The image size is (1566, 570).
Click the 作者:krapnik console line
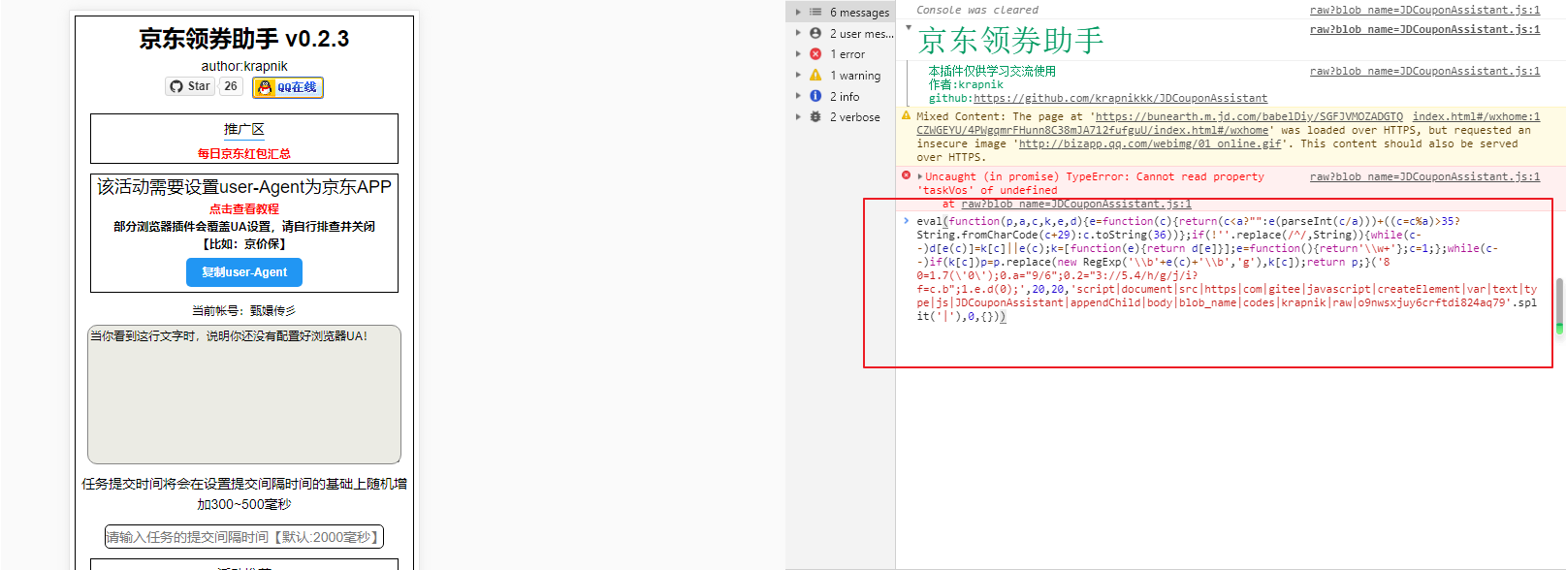pyautogui.click(x=966, y=84)
